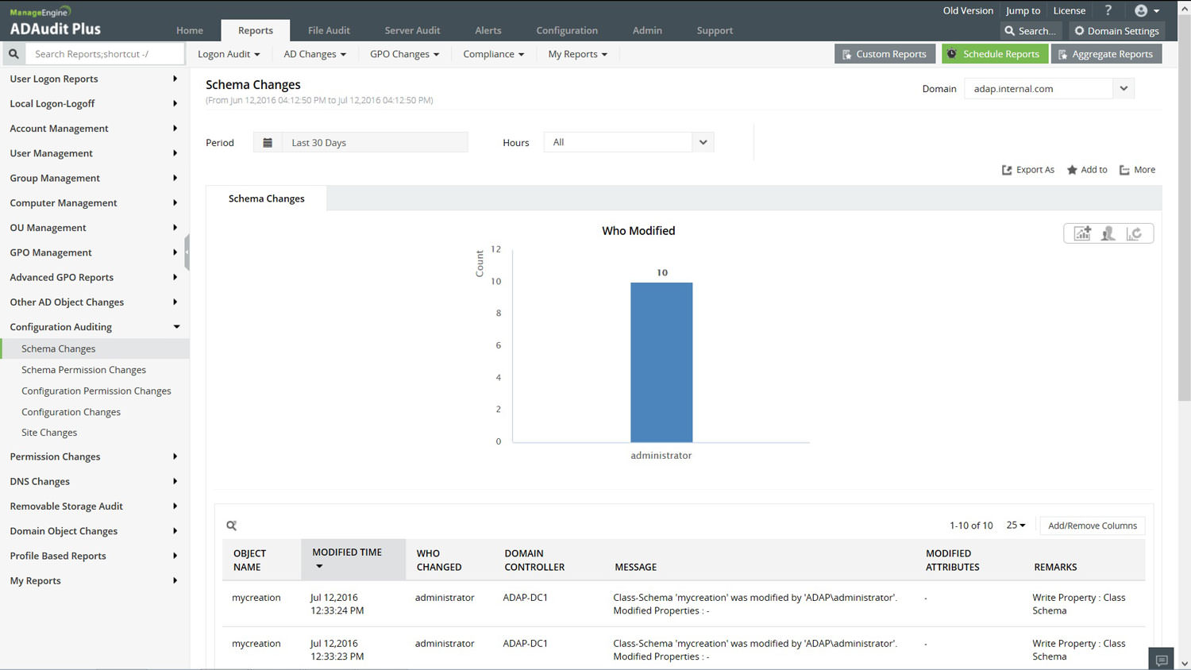Open the help question mark icon
The height and width of the screenshot is (670, 1191).
pos(1108,10)
